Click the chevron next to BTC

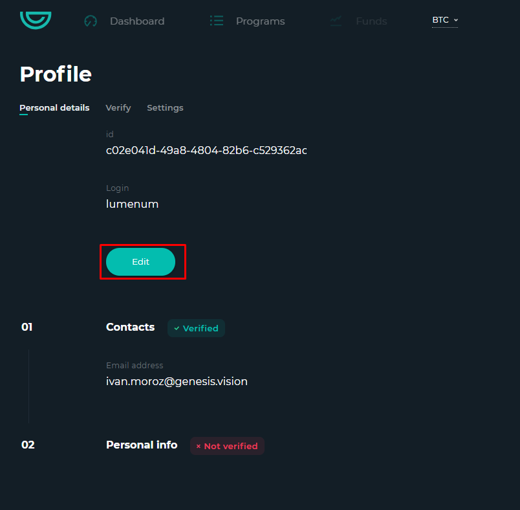pos(456,20)
